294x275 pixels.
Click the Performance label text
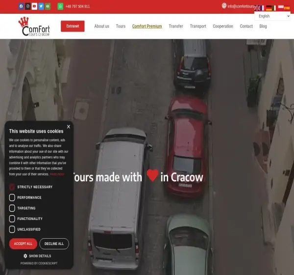(29, 197)
